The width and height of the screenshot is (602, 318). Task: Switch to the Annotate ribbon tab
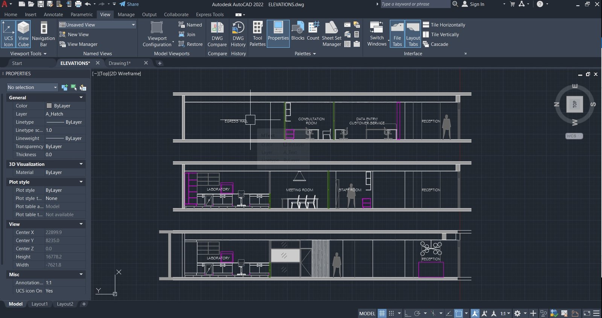pyautogui.click(x=53, y=15)
